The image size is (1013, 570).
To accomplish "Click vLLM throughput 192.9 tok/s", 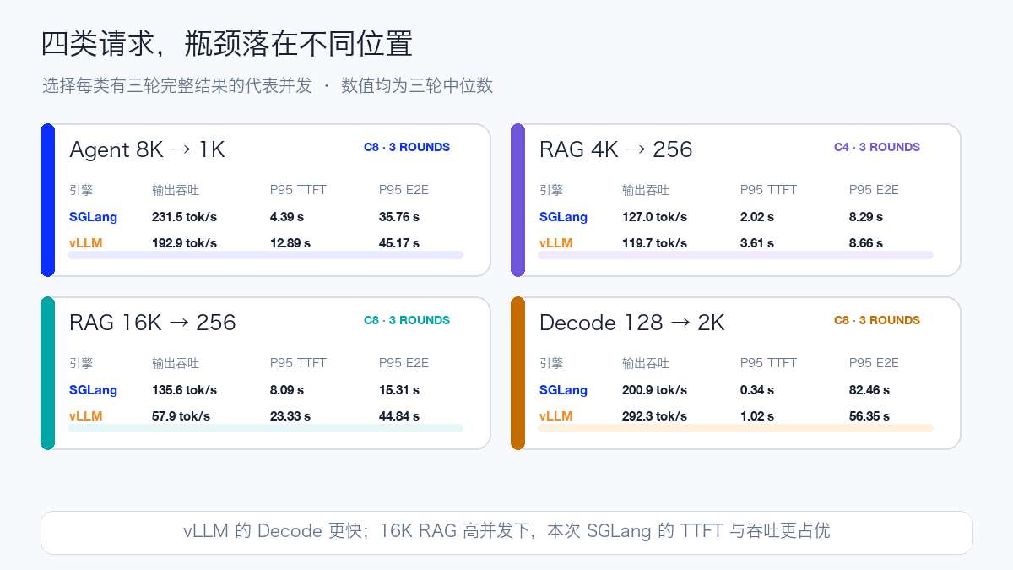I will click(184, 243).
